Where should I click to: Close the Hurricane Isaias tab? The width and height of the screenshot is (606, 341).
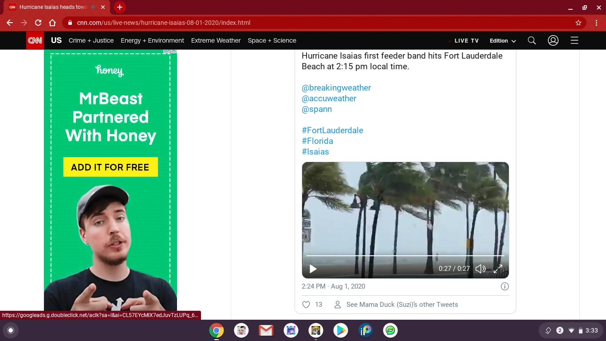(x=103, y=7)
